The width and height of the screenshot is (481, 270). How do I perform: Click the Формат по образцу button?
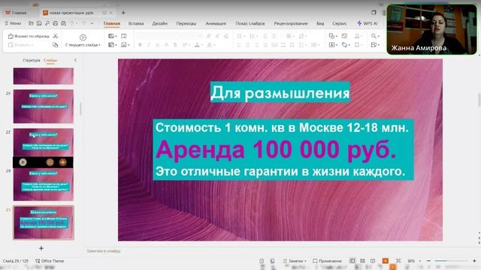coord(29,36)
